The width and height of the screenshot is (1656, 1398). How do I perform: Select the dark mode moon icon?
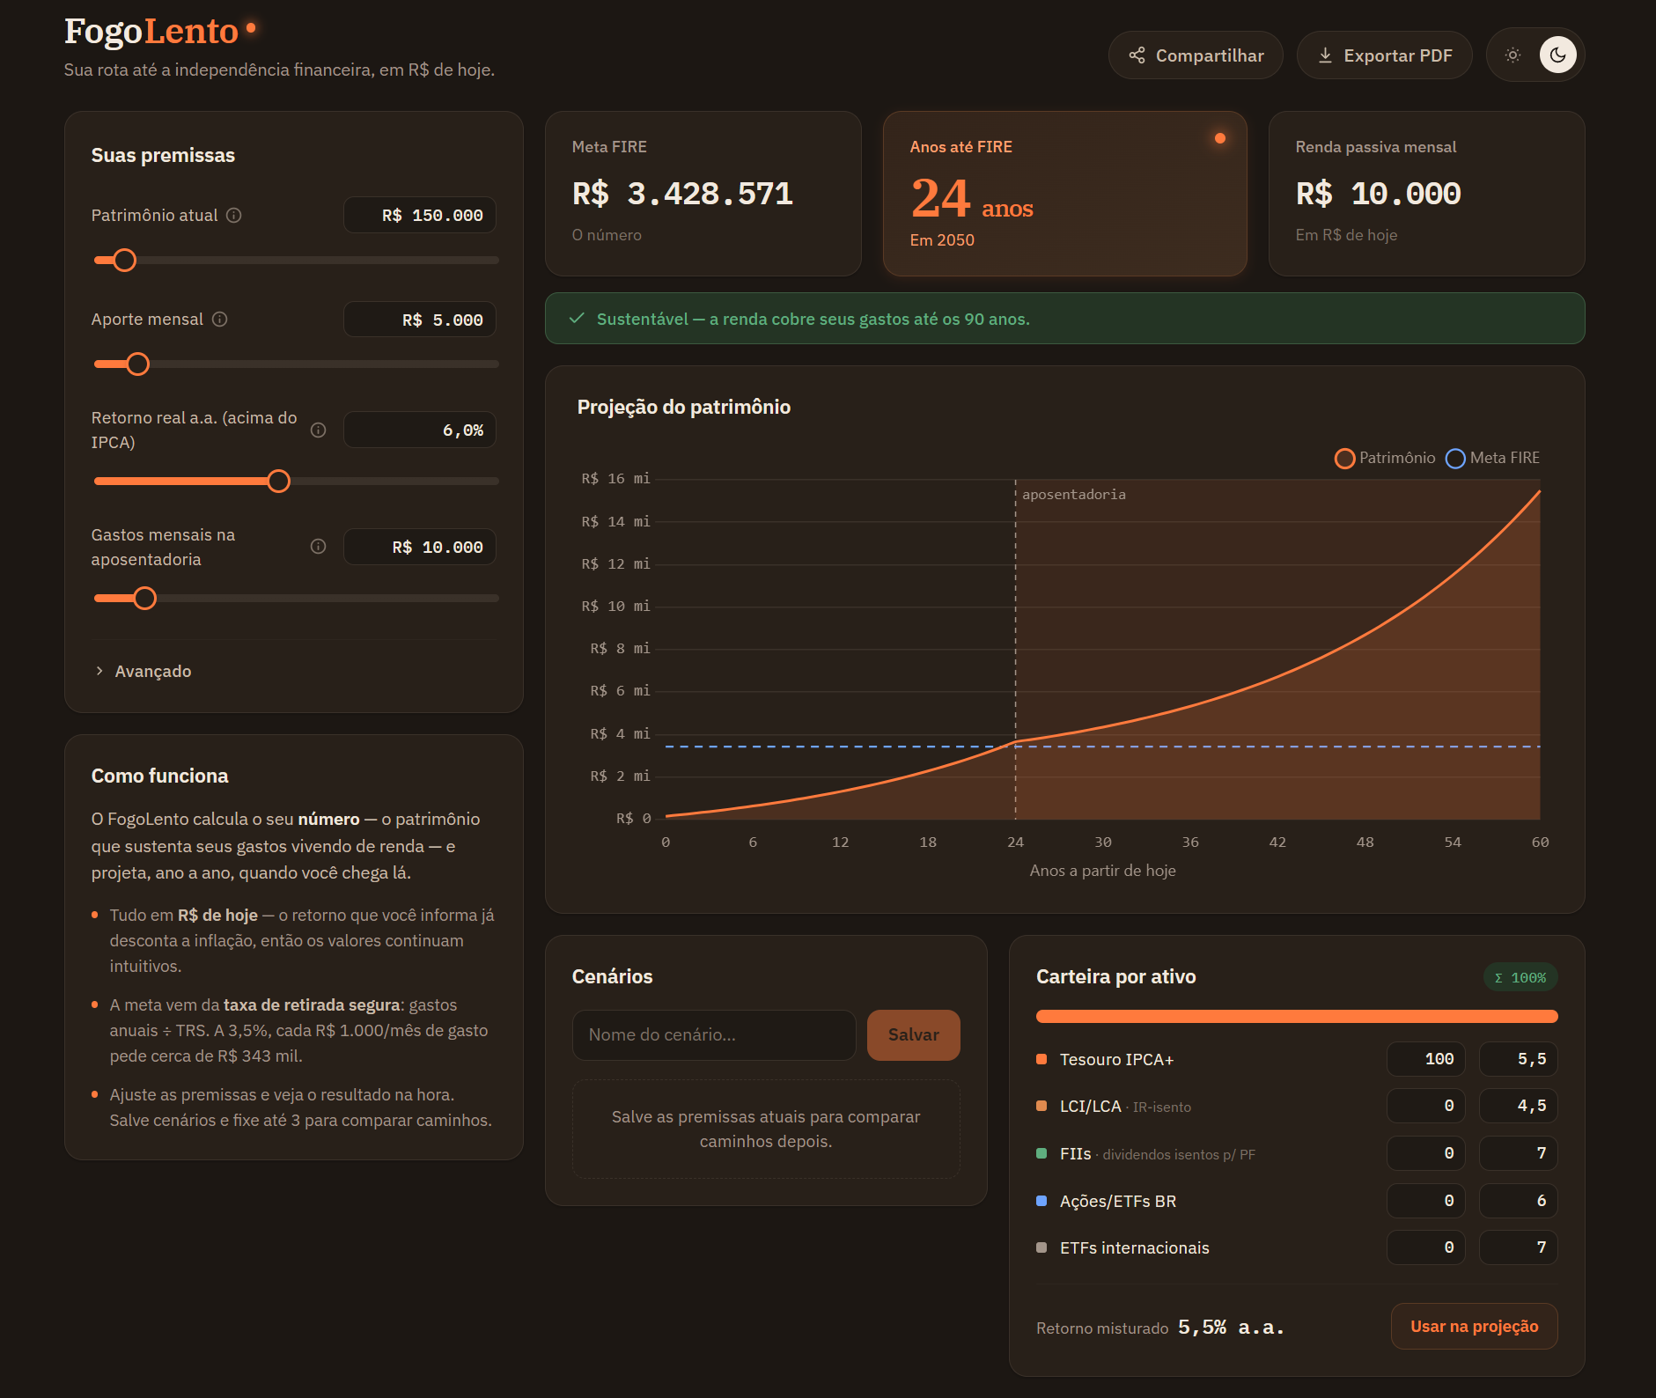(x=1558, y=55)
